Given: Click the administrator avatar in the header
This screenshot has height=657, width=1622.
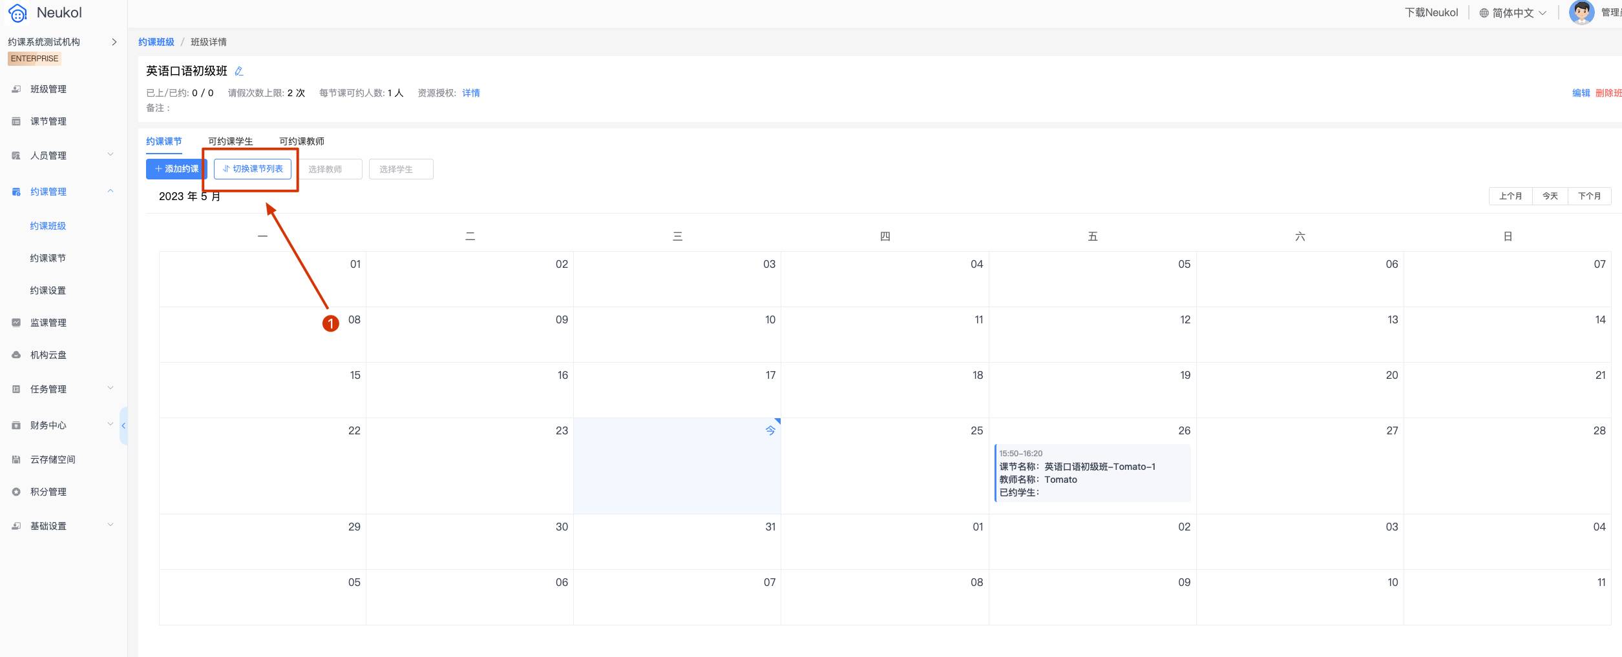Looking at the screenshot, I should point(1581,12).
